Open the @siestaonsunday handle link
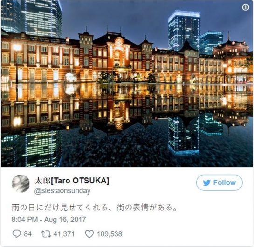The image size is (254, 247). tap(62, 191)
